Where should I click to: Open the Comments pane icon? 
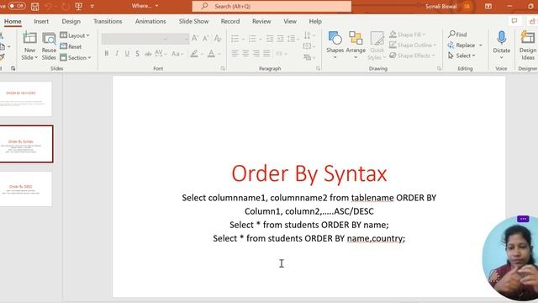point(514,21)
